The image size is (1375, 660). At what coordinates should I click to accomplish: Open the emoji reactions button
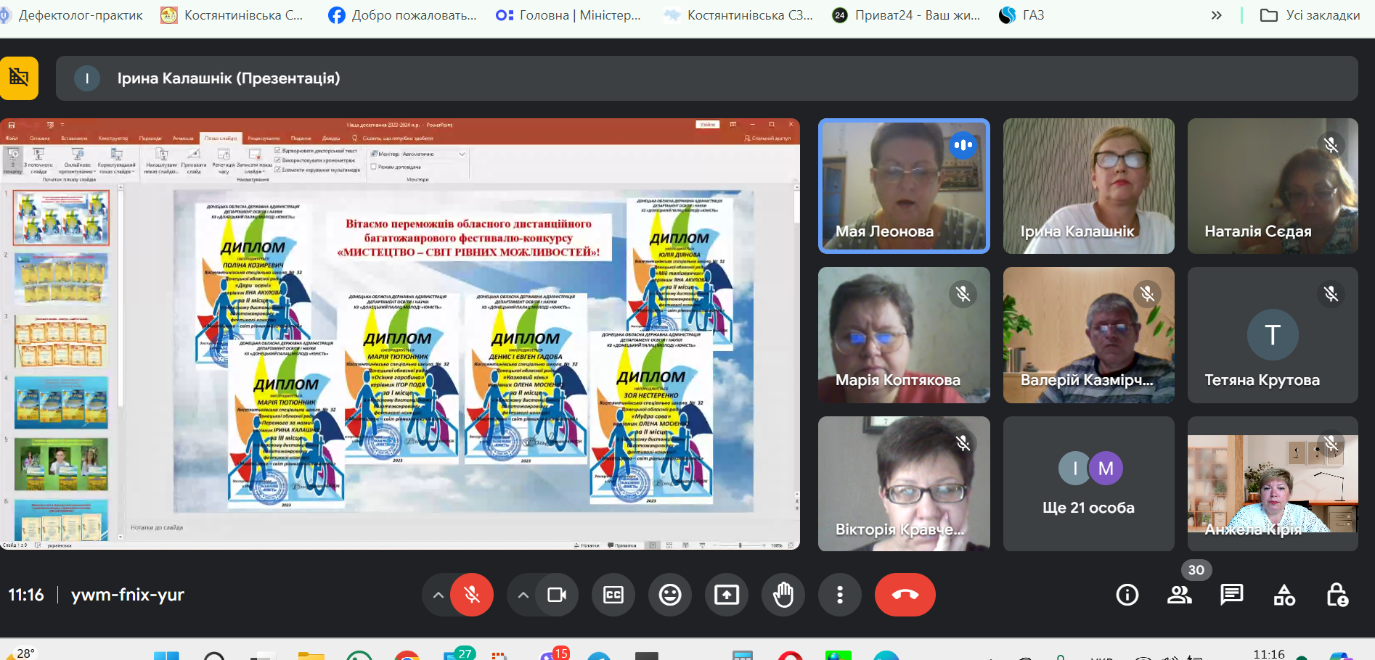669,595
